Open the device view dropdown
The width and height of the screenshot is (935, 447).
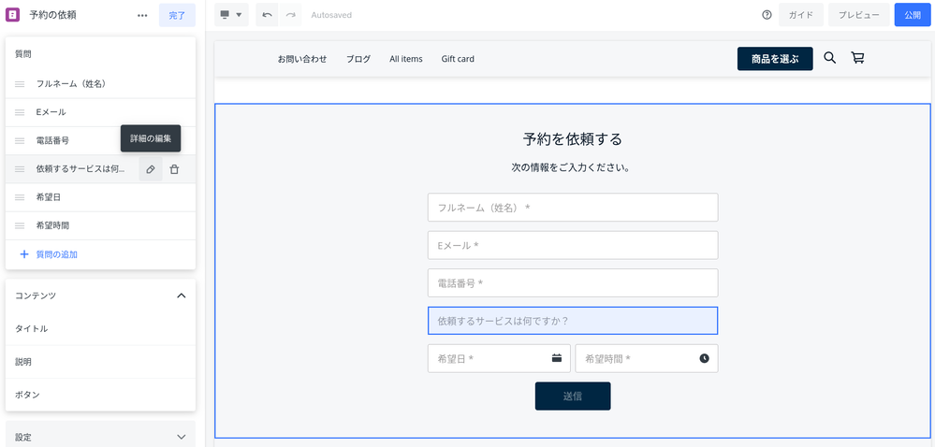230,15
